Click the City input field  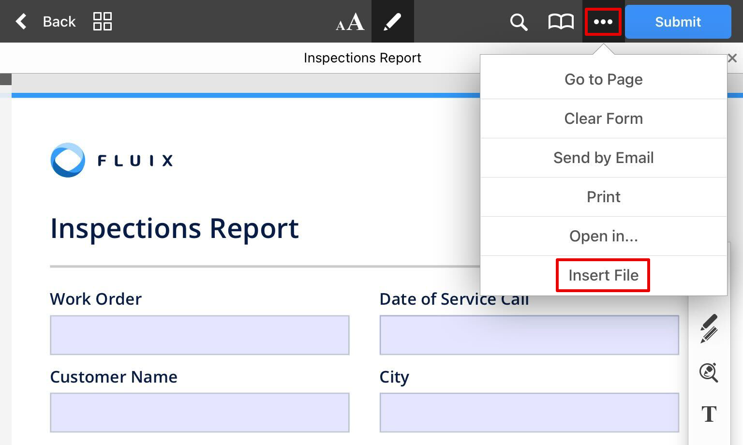click(529, 412)
